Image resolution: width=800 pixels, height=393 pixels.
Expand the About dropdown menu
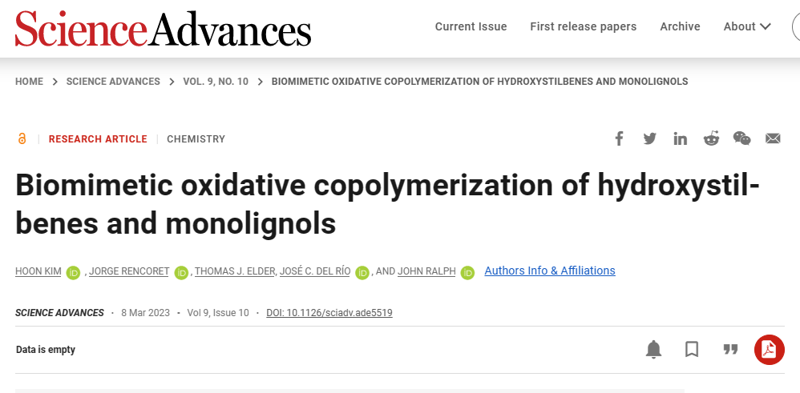pos(747,26)
